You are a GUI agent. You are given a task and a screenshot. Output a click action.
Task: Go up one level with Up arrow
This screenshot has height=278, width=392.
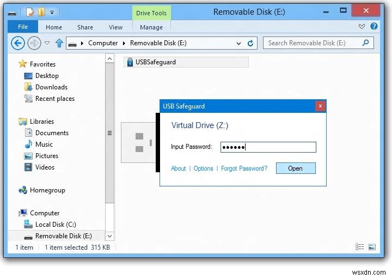[59, 43]
